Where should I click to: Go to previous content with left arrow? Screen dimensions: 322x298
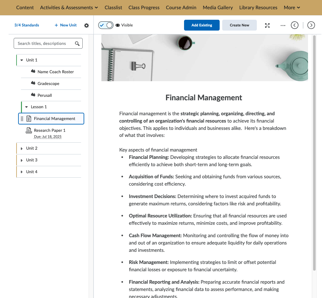[x=295, y=25]
